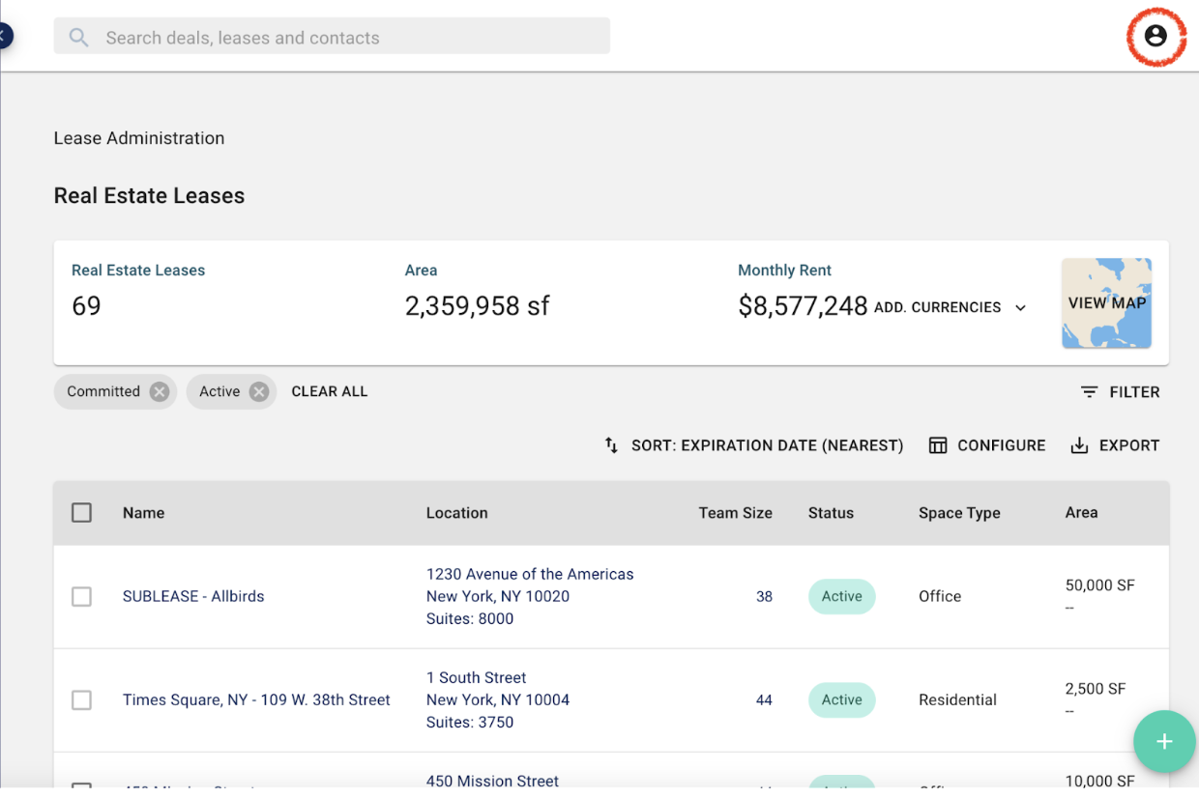Open the SUBLEASE - Allbirds lease link
The height and width of the screenshot is (798, 1199).
pyautogui.click(x=193, y=596)
